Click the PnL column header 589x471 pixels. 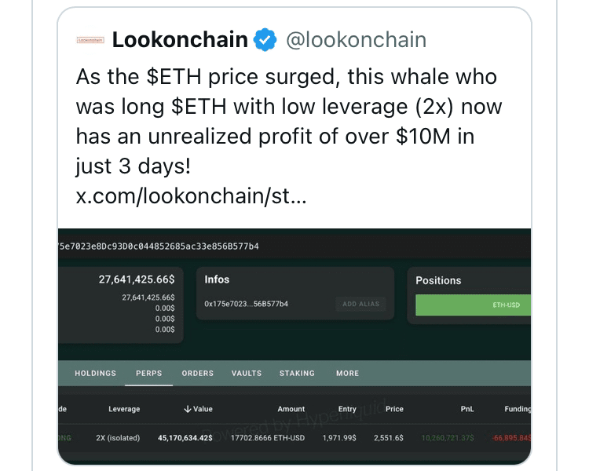point(467,409)
